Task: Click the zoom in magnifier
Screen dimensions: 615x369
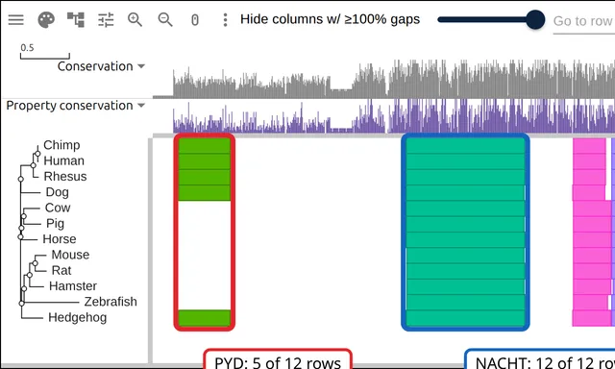Action: tap(135, 19)
